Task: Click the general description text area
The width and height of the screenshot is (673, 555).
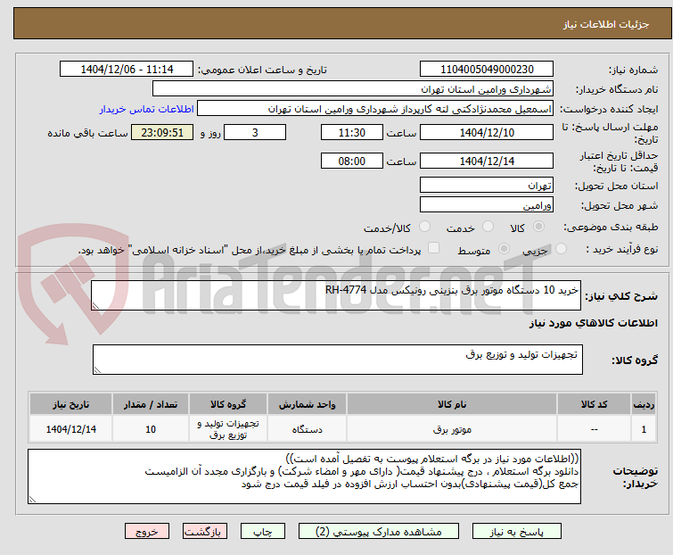Action: [336, 295]
